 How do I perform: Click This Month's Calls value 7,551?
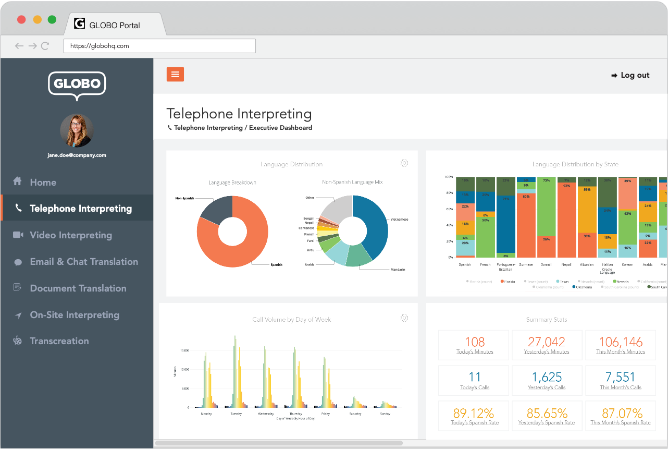[621, 377]
